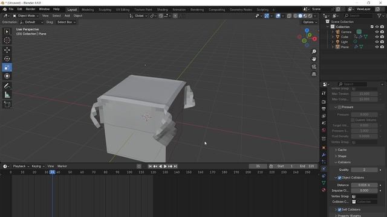Screen dimensions: 387x217
Task: Open the Output properties tab icon
Action: click(324, 108)
